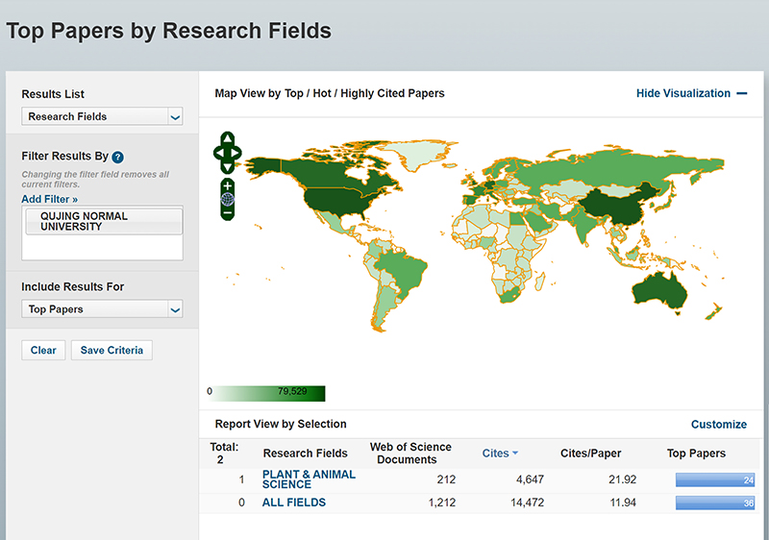Zoom out of the map with minus
The width and height of the screenshot is (769, 540).
[x=227, y=214]
